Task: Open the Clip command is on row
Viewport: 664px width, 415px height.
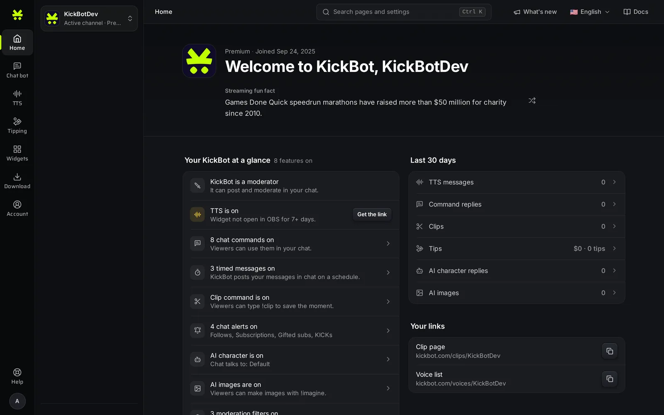Action: click(x=291, y=302)
